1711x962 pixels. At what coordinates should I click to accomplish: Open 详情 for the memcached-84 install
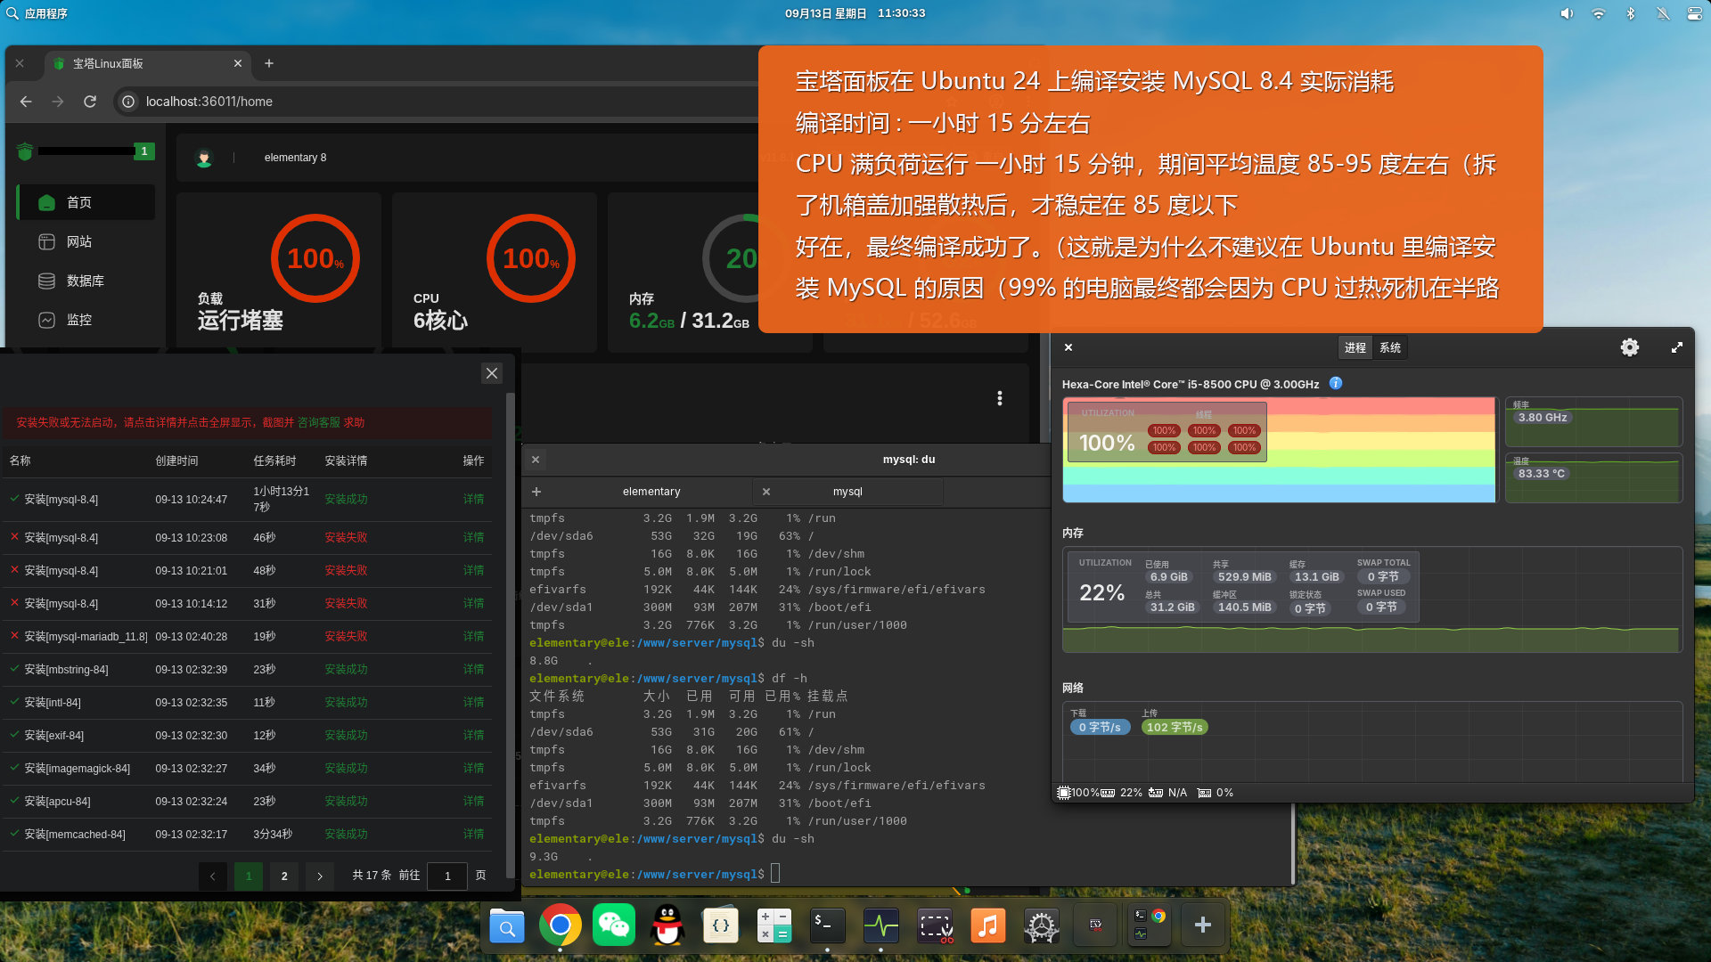[473, 834]
